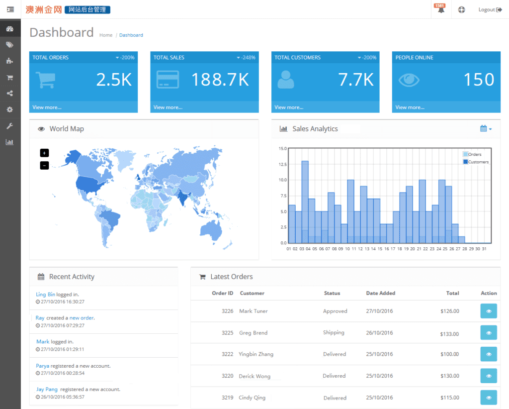Click the Dashboard breadcrumb item
The height and width of the screenshot is (409, 509).
131,35
